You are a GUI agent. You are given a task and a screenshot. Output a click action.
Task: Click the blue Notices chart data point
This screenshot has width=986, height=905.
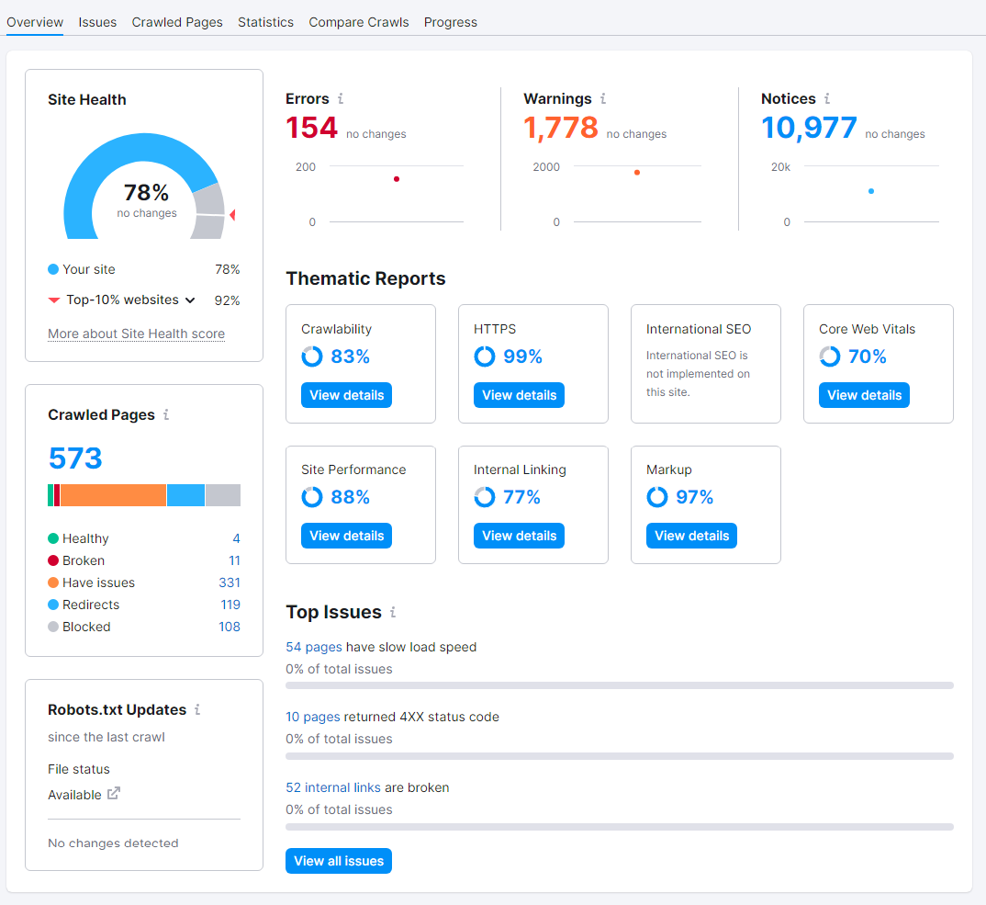coord(871,191)
